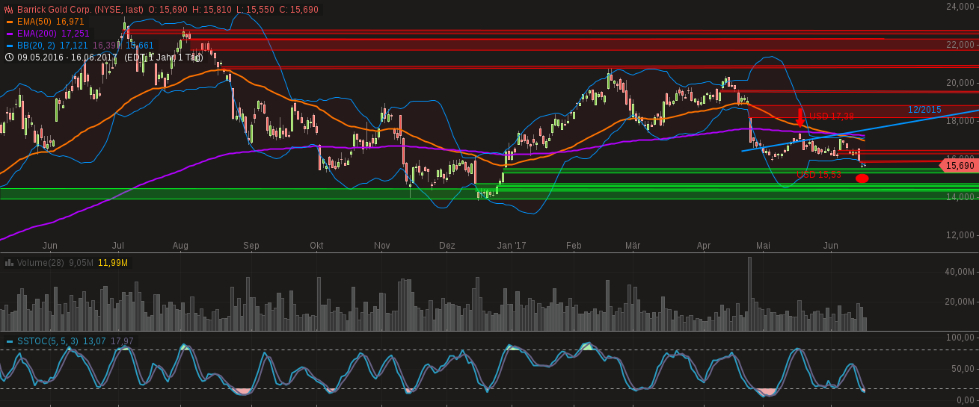Click the orange EMA(50) color marker
979x407 pixels.
click(x=10, y=22)
